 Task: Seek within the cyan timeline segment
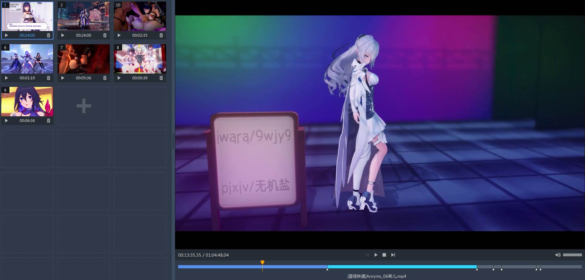click(402, 267)
